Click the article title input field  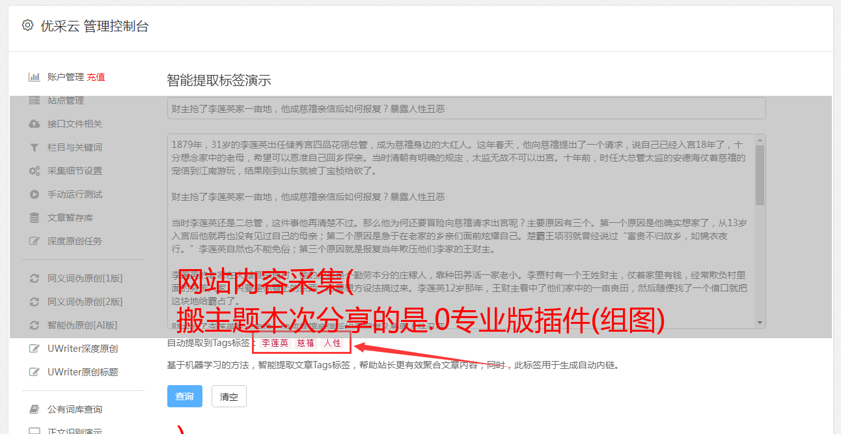466,109
